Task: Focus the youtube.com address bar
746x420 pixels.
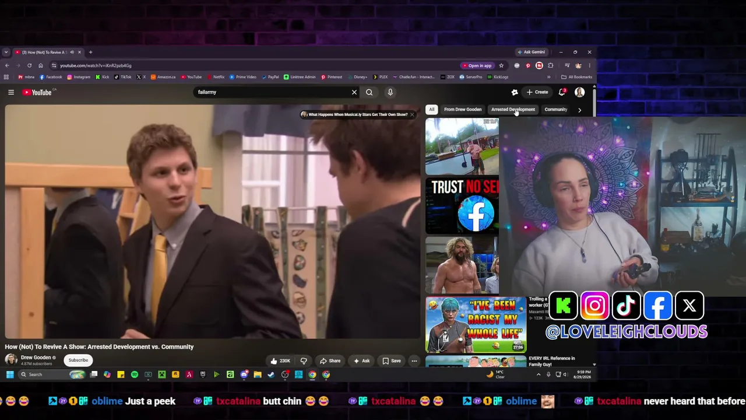Action: click(x=254, y=65)
